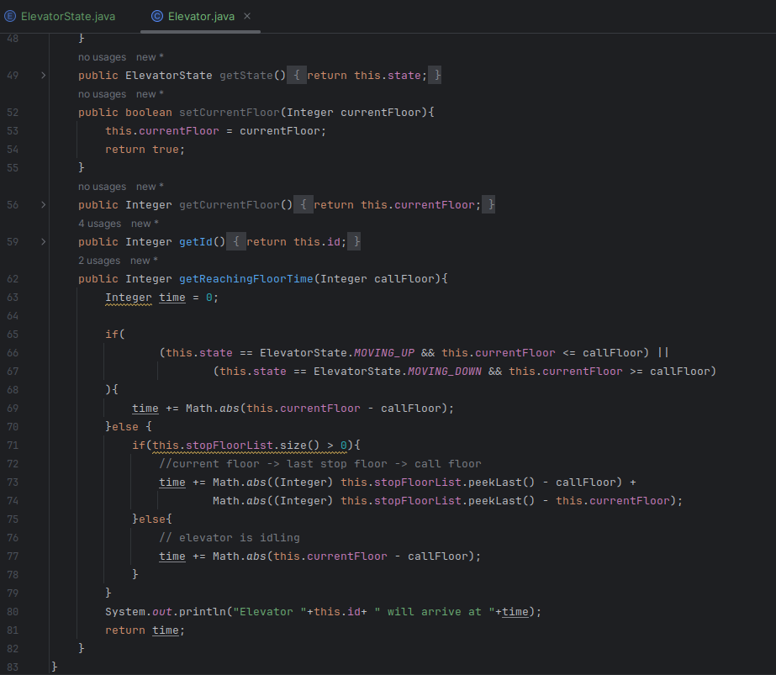This screenshot has width=776, height=675.
Task: Click 'stopFloorList.size()' warning on line 71
Action: [250, 446]
